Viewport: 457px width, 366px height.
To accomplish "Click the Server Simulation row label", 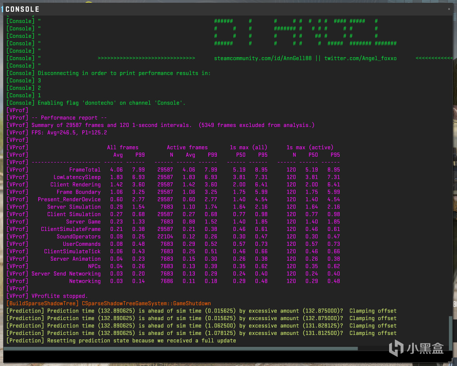I will (x=74, y=207).
